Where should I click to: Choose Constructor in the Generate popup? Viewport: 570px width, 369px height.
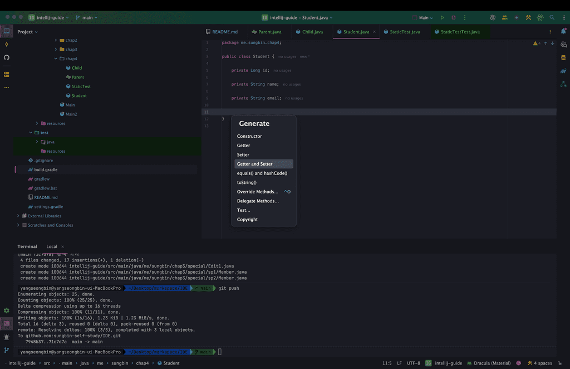(249, 136)
